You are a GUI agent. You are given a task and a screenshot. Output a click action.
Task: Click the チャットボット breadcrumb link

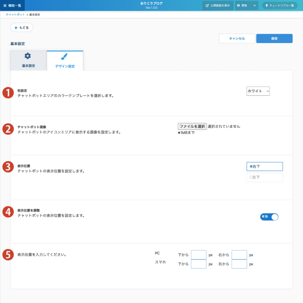(x=15, y=15)
